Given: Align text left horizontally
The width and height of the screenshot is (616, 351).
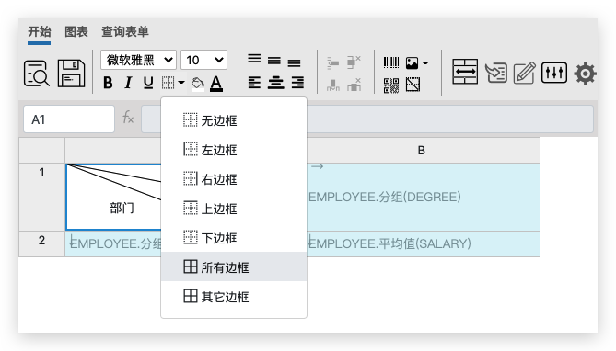Looking at the screenshot, I should click(x=254, y=83).
